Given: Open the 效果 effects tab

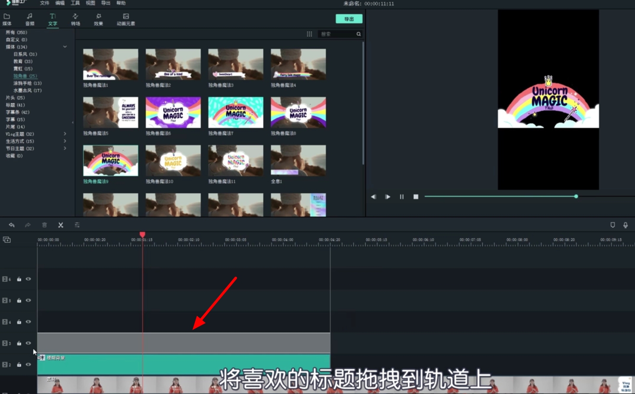Looking at the screenshot, I should (98, 19).
